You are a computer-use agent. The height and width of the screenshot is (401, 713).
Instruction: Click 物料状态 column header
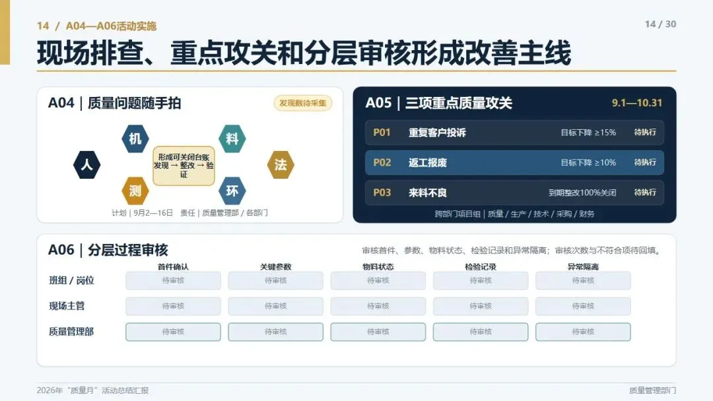coord(378,266)
